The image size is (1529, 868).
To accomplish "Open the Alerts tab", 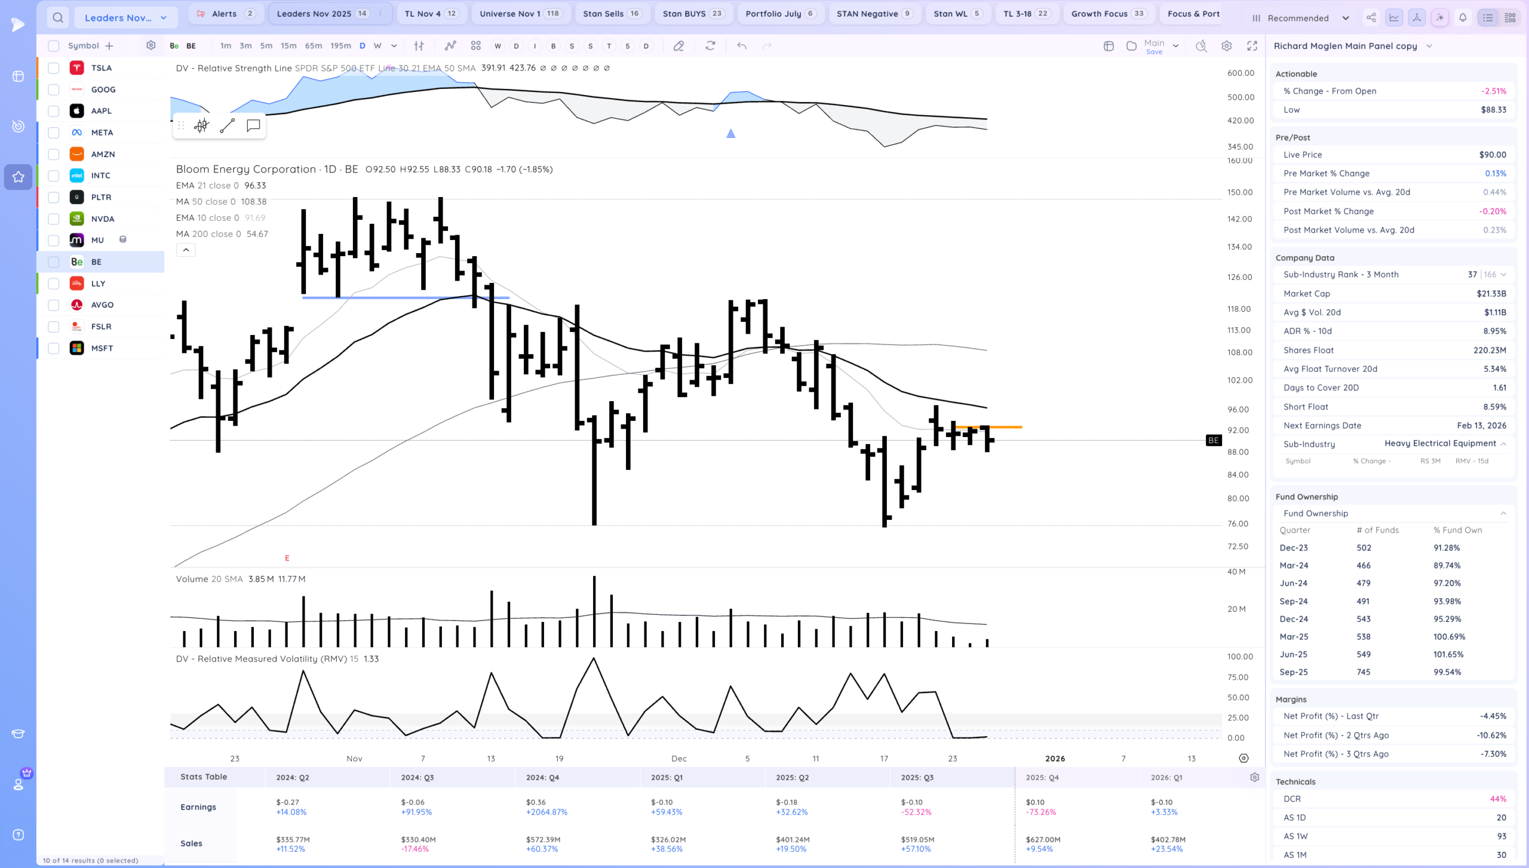I will click(225, 14).
